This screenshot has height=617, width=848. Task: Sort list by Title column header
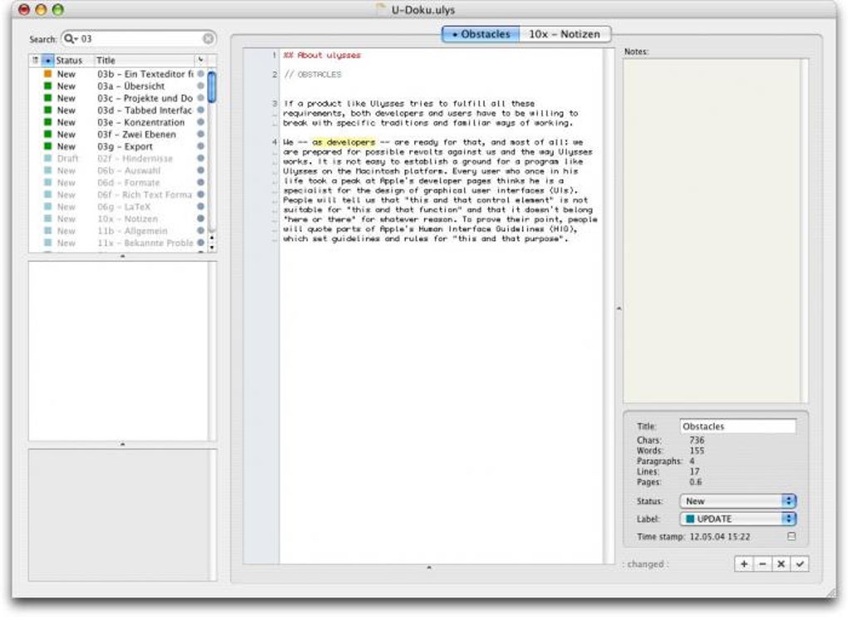coord(145,60)
